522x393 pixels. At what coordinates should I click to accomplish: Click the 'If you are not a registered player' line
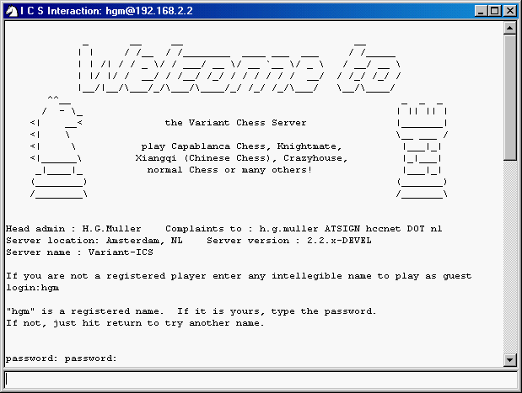pyautogui.click(x=239, y=276)
